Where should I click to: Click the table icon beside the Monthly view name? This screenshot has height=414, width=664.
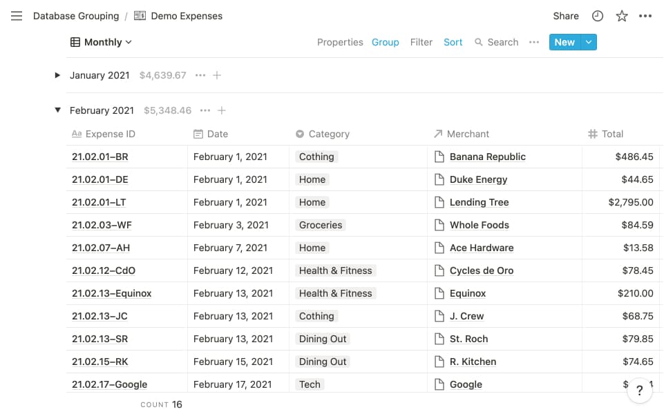click(x=75, y=42)
